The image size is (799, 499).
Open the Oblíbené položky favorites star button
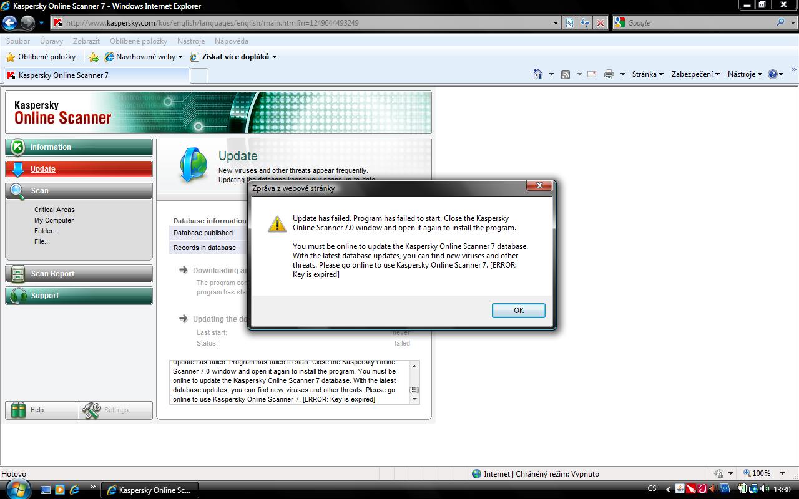[x=41, y=57]
